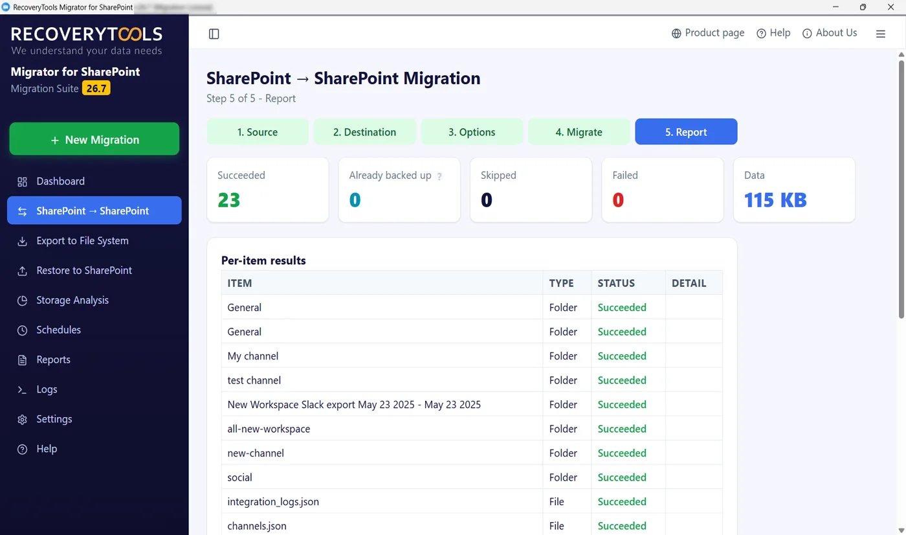Open the Reports section
906x535 pixels.
pos(94,360)
